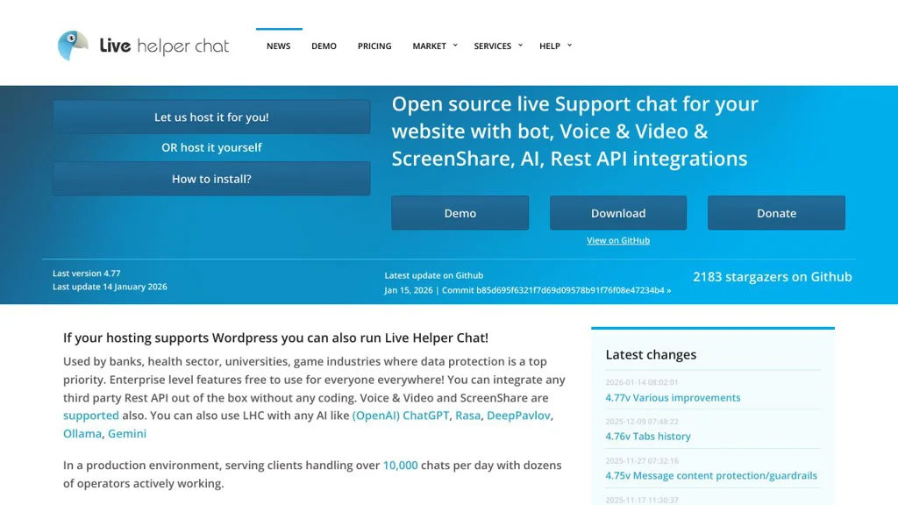
Task: Follow the '10,000' chats link
Action: click(x=400, y=465)
